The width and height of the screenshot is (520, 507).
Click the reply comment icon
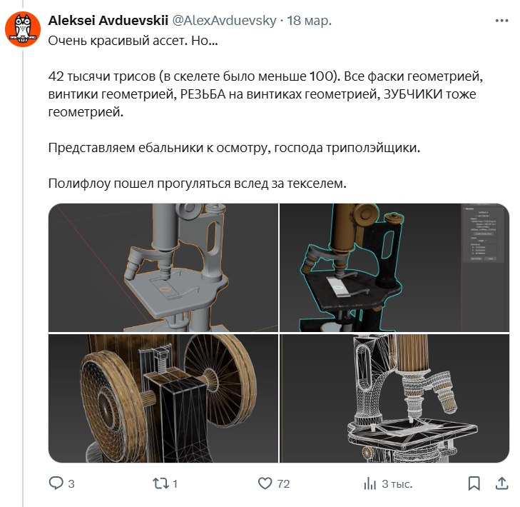click(x=56, y=483)
